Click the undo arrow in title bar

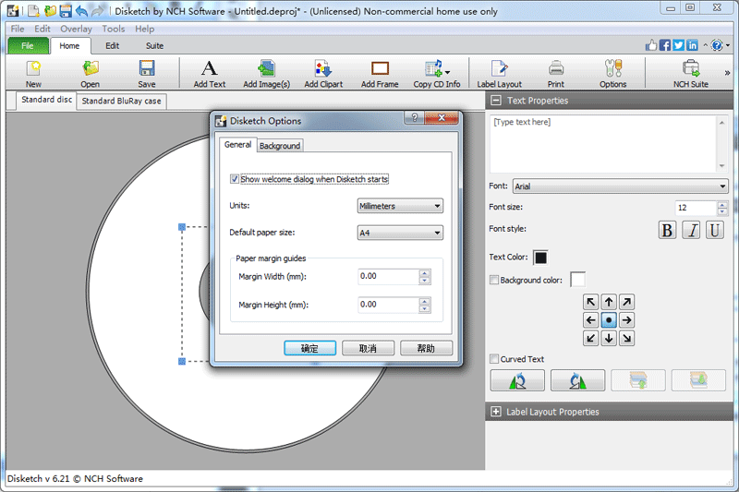click(x=81, y=10)
